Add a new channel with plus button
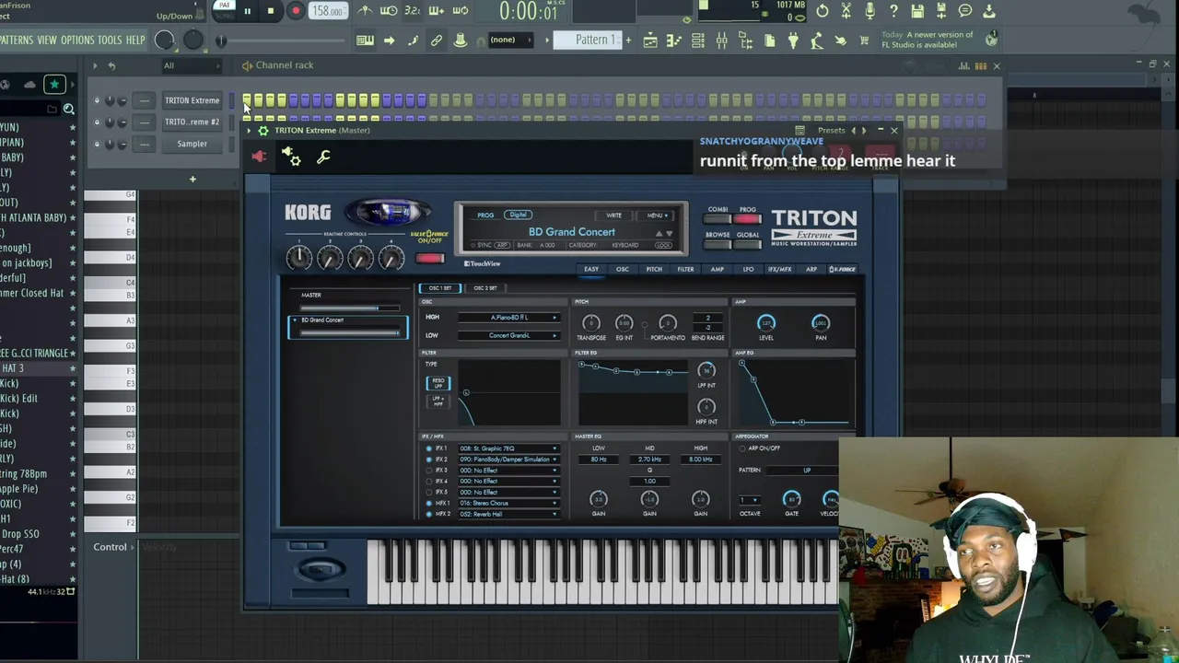 point(193,179)
